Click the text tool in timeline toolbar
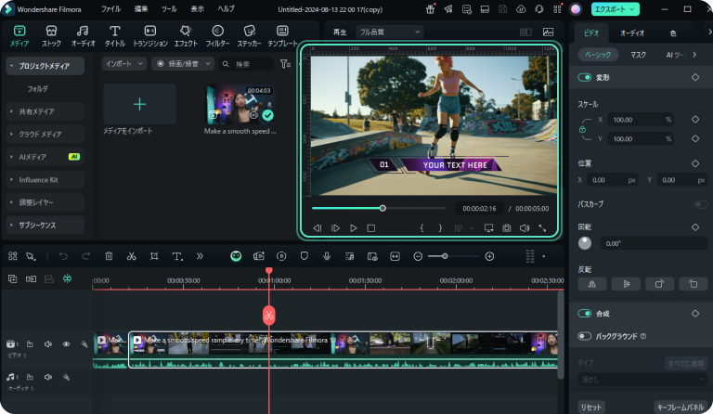The height and width of the screenshot is (414, 713). click(x=177, y=256)
